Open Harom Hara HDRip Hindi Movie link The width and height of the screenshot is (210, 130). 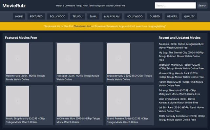pyautogui.click(x=181, y=84)
